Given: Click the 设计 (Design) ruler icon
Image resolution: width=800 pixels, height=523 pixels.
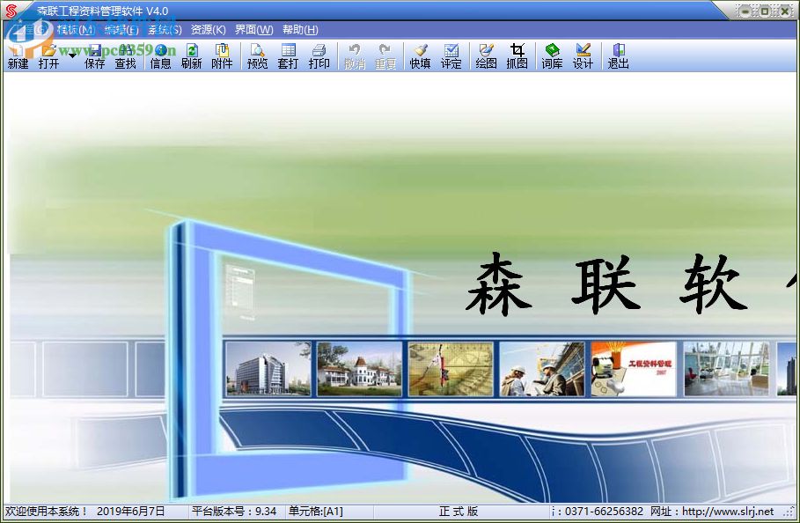Looking at the screenshot, I should pos(583,56).
